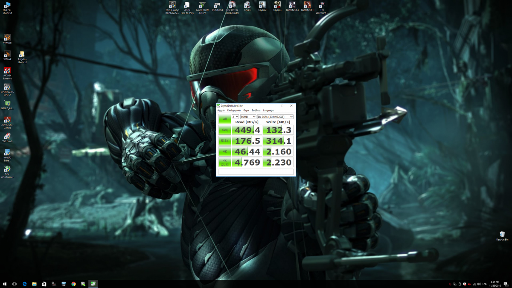Click the 2.160 write result for 4K

(278, 151)
